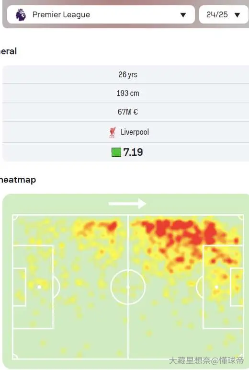This screenshot has width=249, height=370.
Task: Click the Premier League dropdown arrow
Action: (x=183, y=15)
